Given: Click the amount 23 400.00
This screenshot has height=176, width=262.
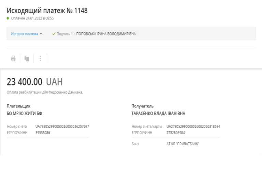Looking at the screenshot, I should pos(25,82).
